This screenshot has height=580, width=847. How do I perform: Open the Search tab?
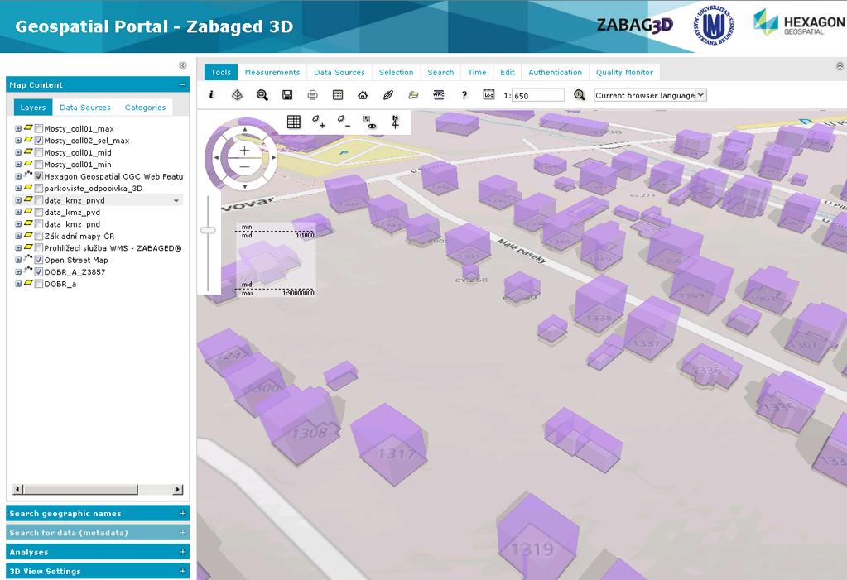click(x=440, y=72)
